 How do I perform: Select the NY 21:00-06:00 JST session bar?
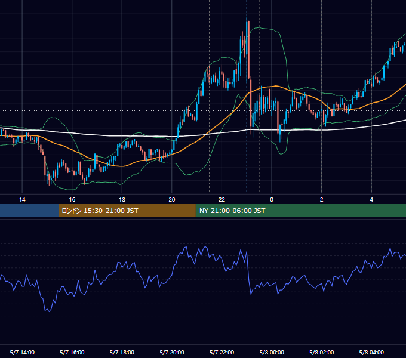pyautogui.click(x=300, y=211)
